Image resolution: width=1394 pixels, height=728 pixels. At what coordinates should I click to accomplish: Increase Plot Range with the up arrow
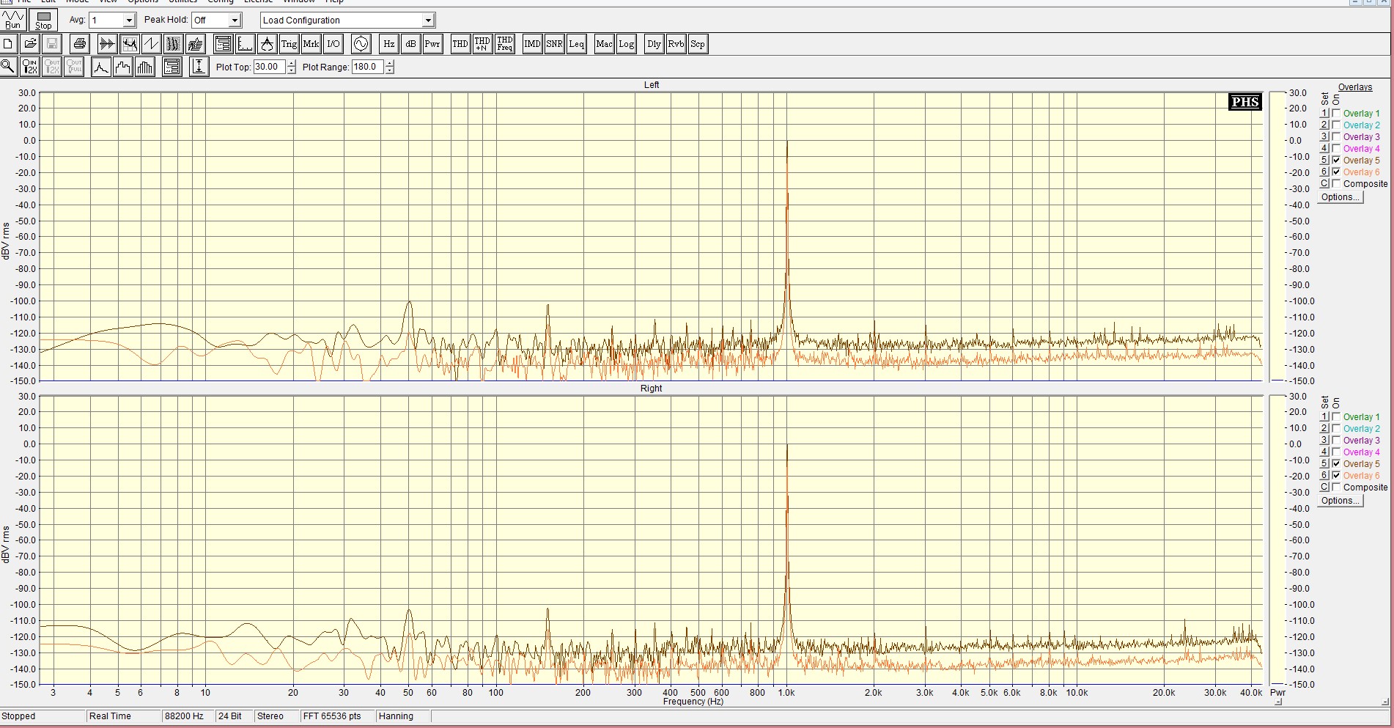[x=390, y=64]
